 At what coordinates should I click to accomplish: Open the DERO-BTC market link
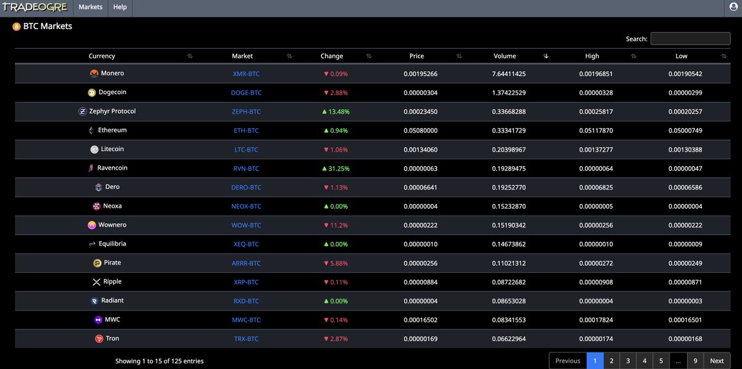246,188
